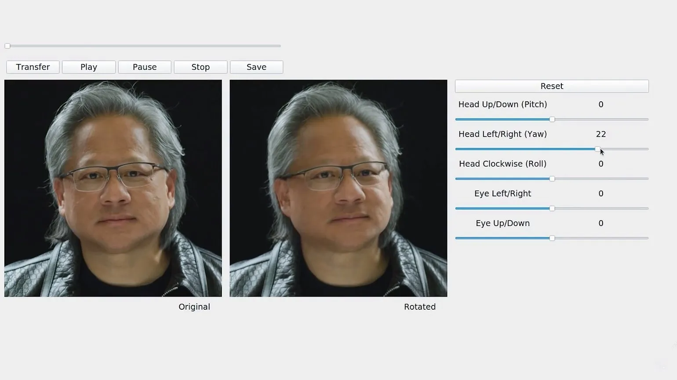The image size is (677, 380).
Task: Click the Eye Left/Right label text
Action: click(502, 194)
